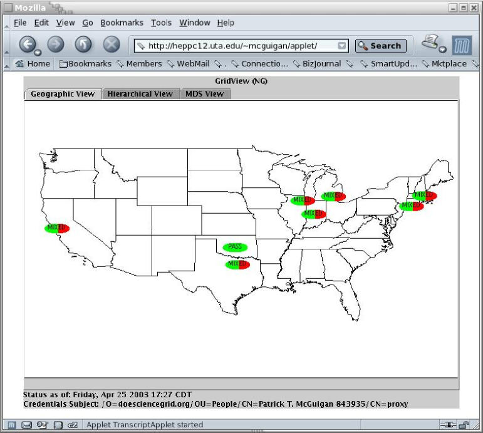Open the Mktplace bookmark link
Viewport: 483px width, 433px height.
pyautogui.click(x=445, y=63)
